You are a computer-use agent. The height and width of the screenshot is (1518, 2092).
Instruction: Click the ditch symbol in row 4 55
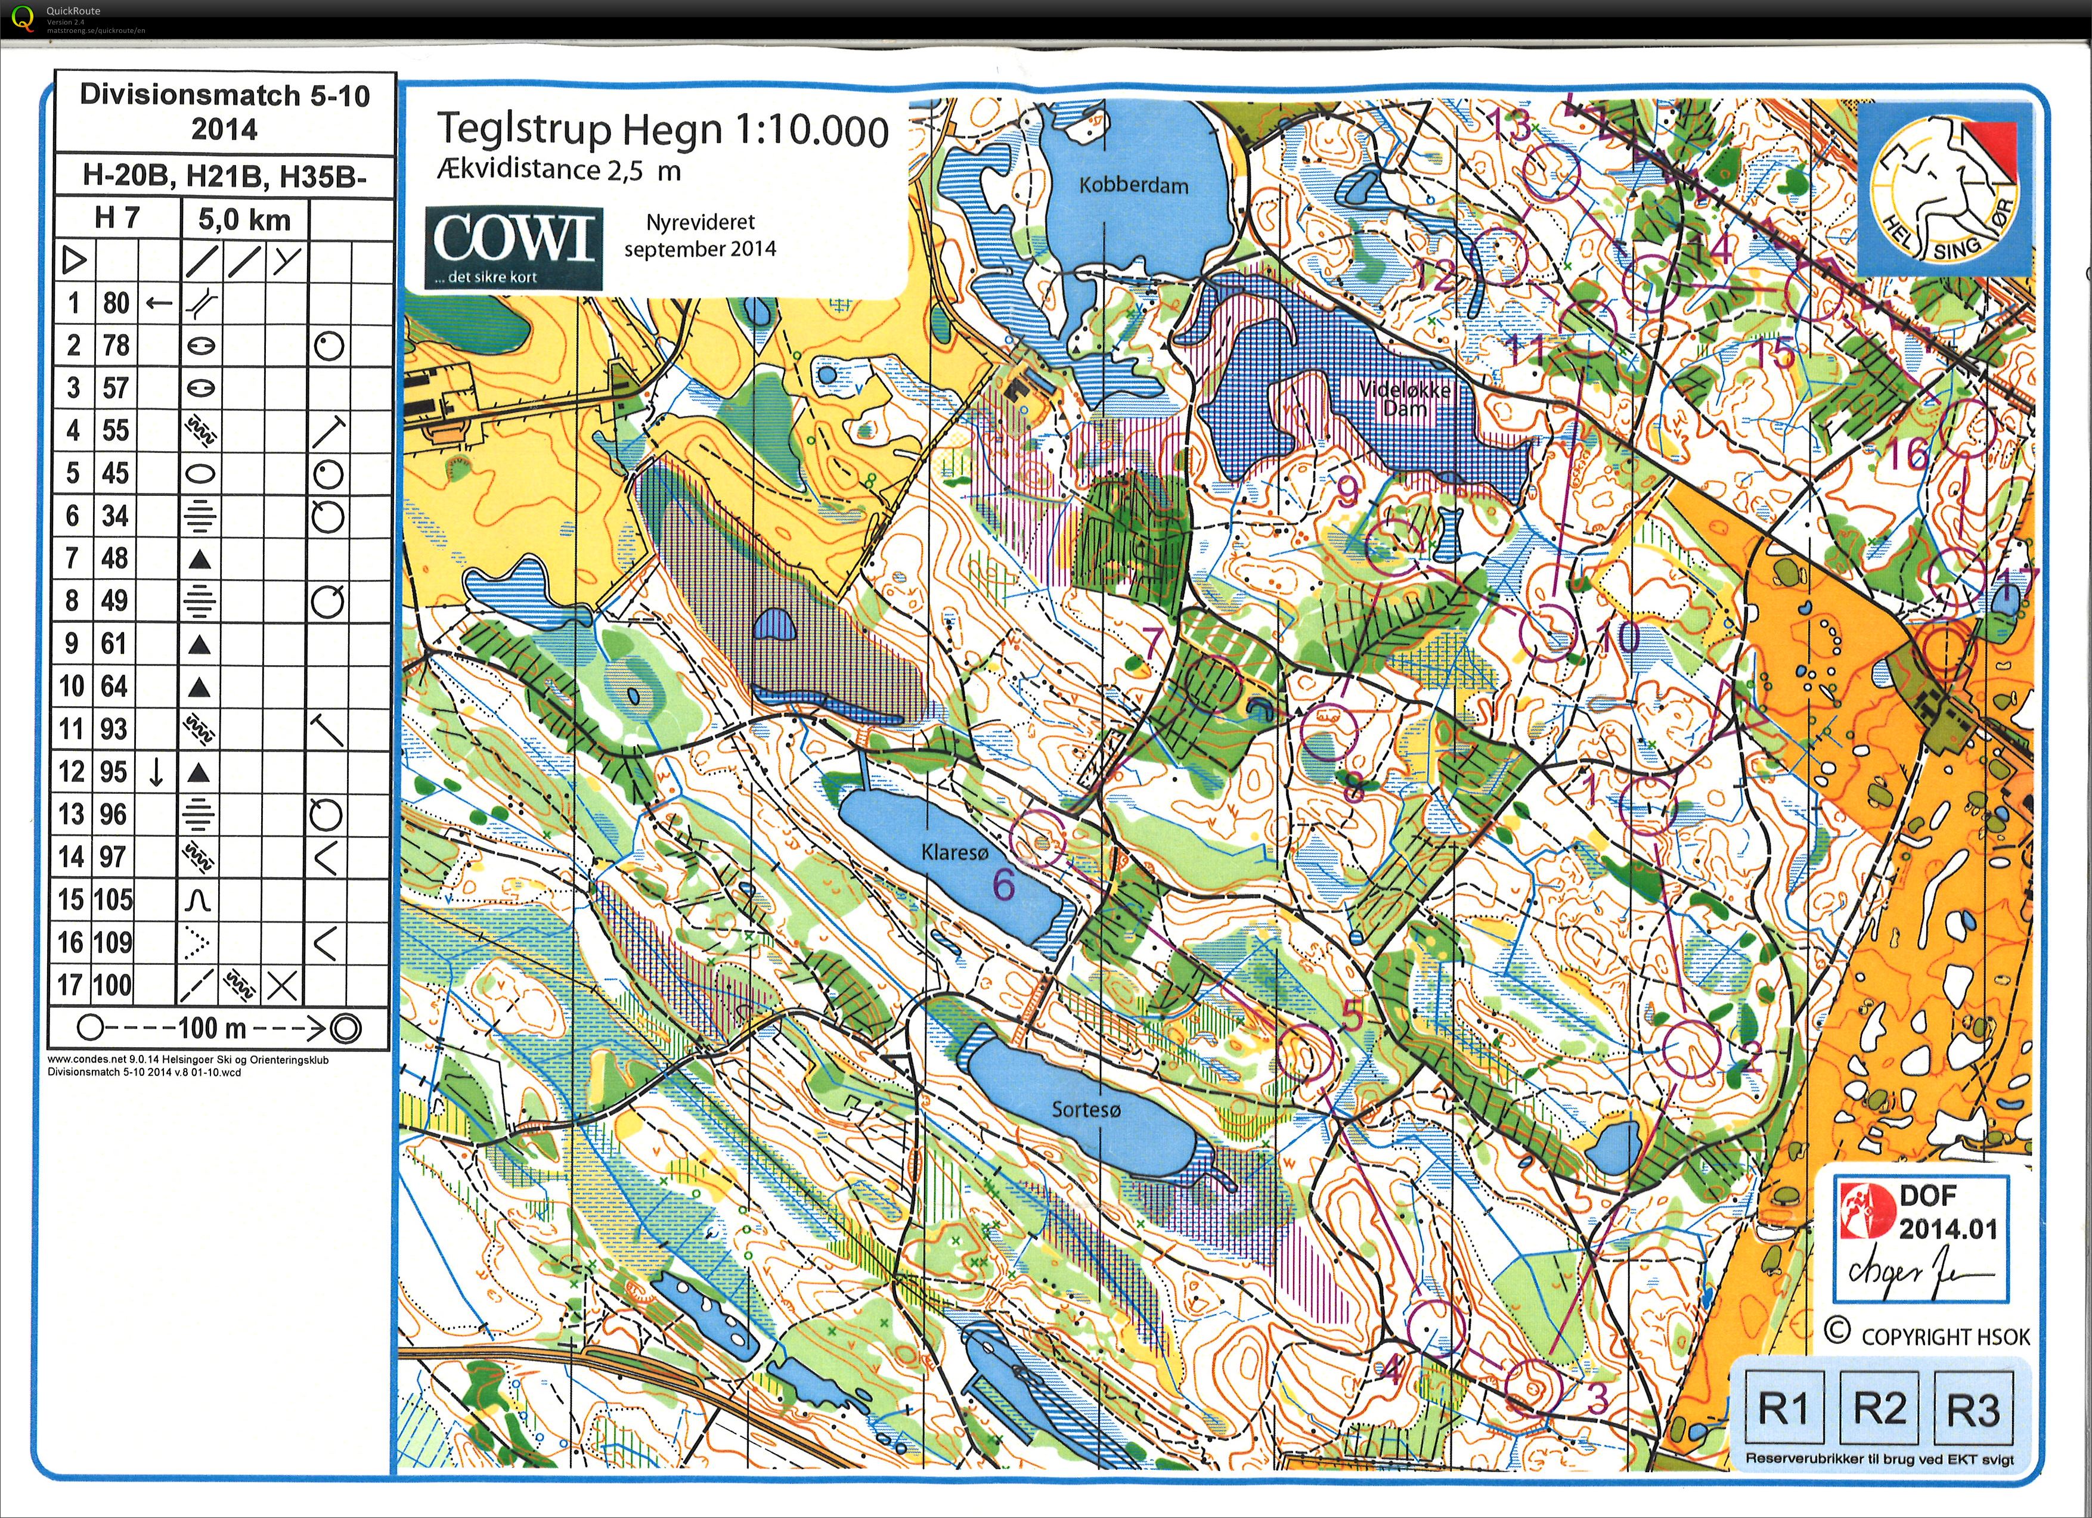pyautogui.click(x=201, y=431)
